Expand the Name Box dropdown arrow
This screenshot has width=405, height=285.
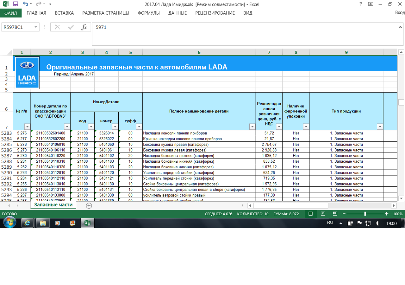36,27
